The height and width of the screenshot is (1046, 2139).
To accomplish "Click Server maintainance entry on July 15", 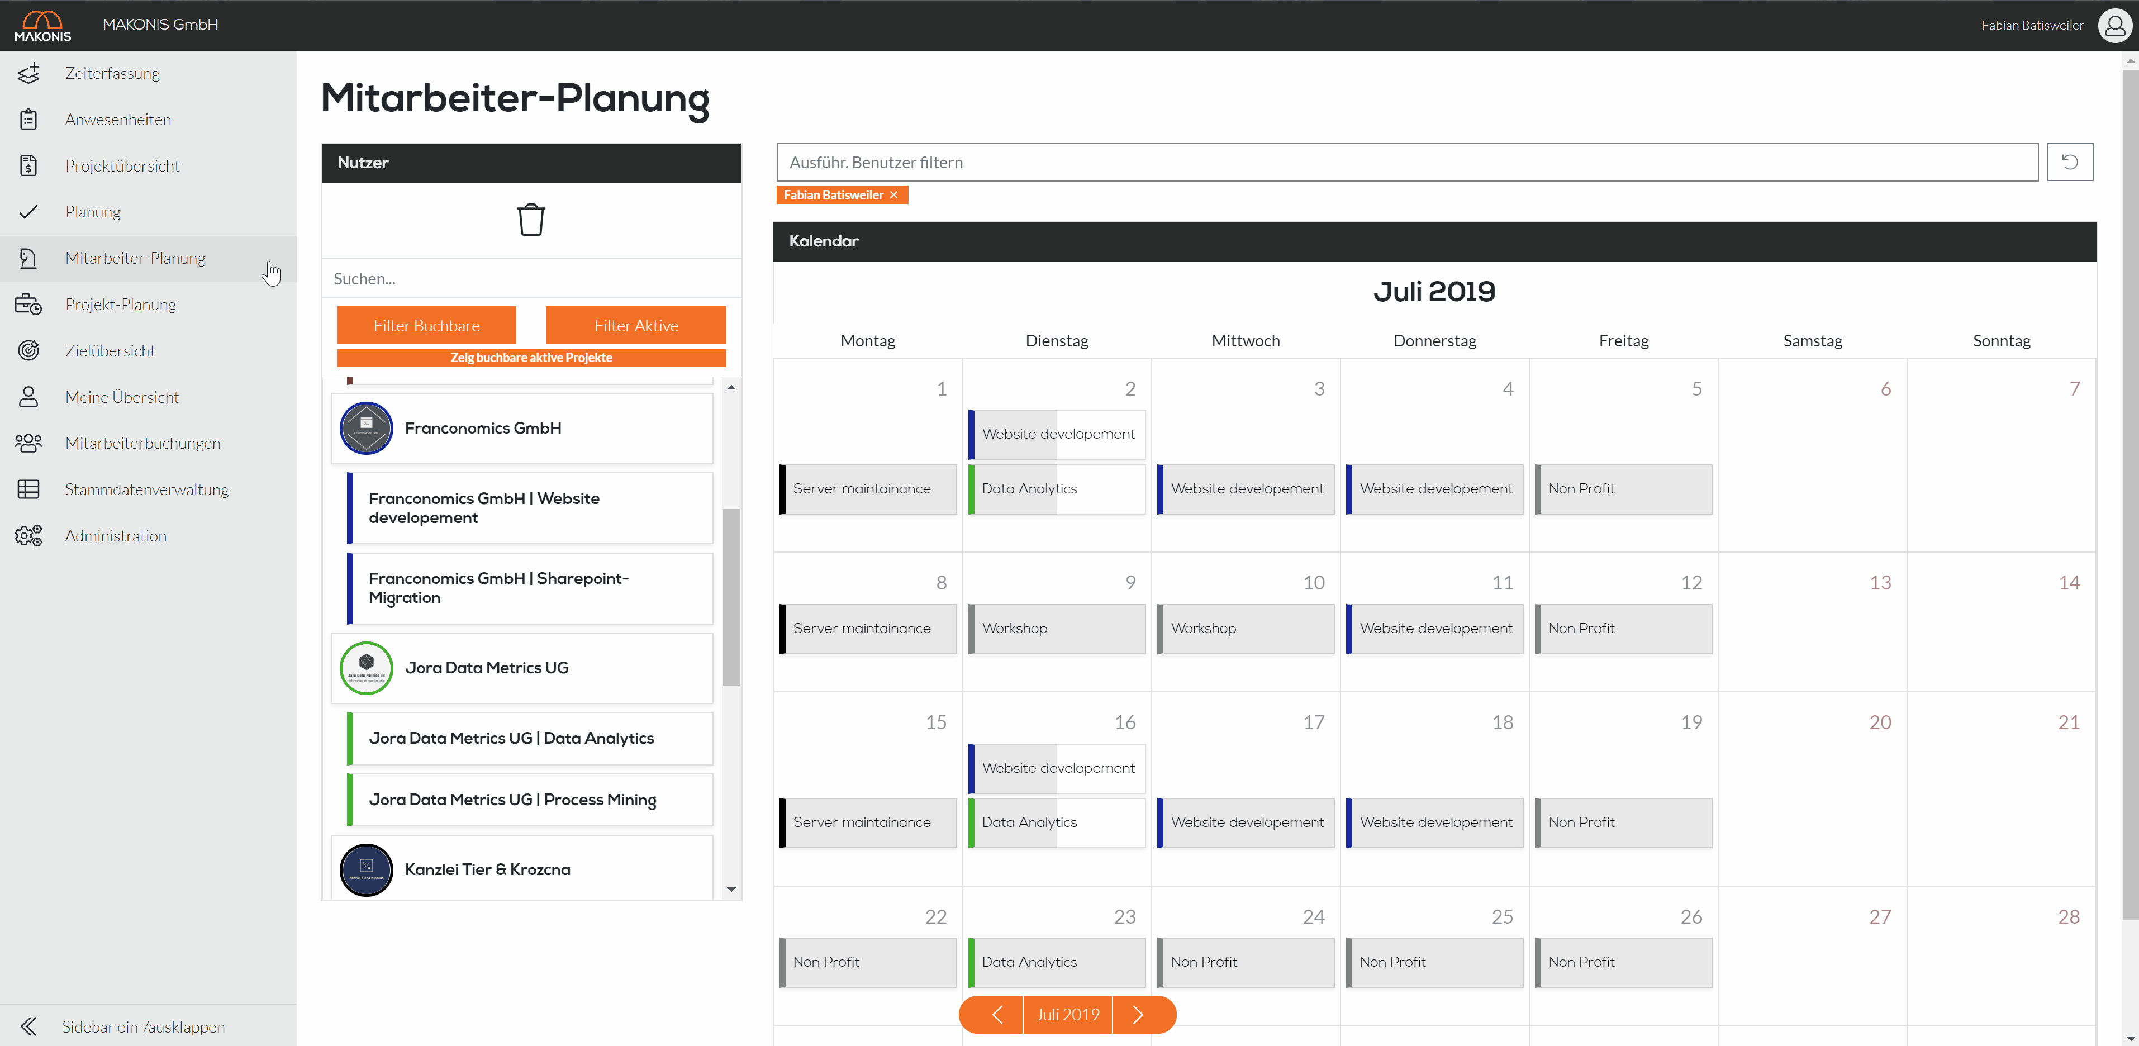I will (x=868, y=822).
